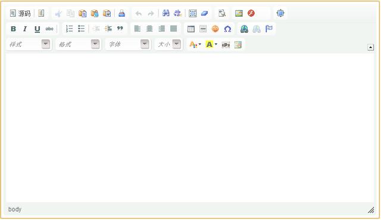Insert an image via picture icon

point(239,13)
